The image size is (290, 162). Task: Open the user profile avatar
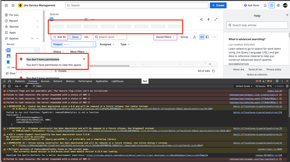285,5
